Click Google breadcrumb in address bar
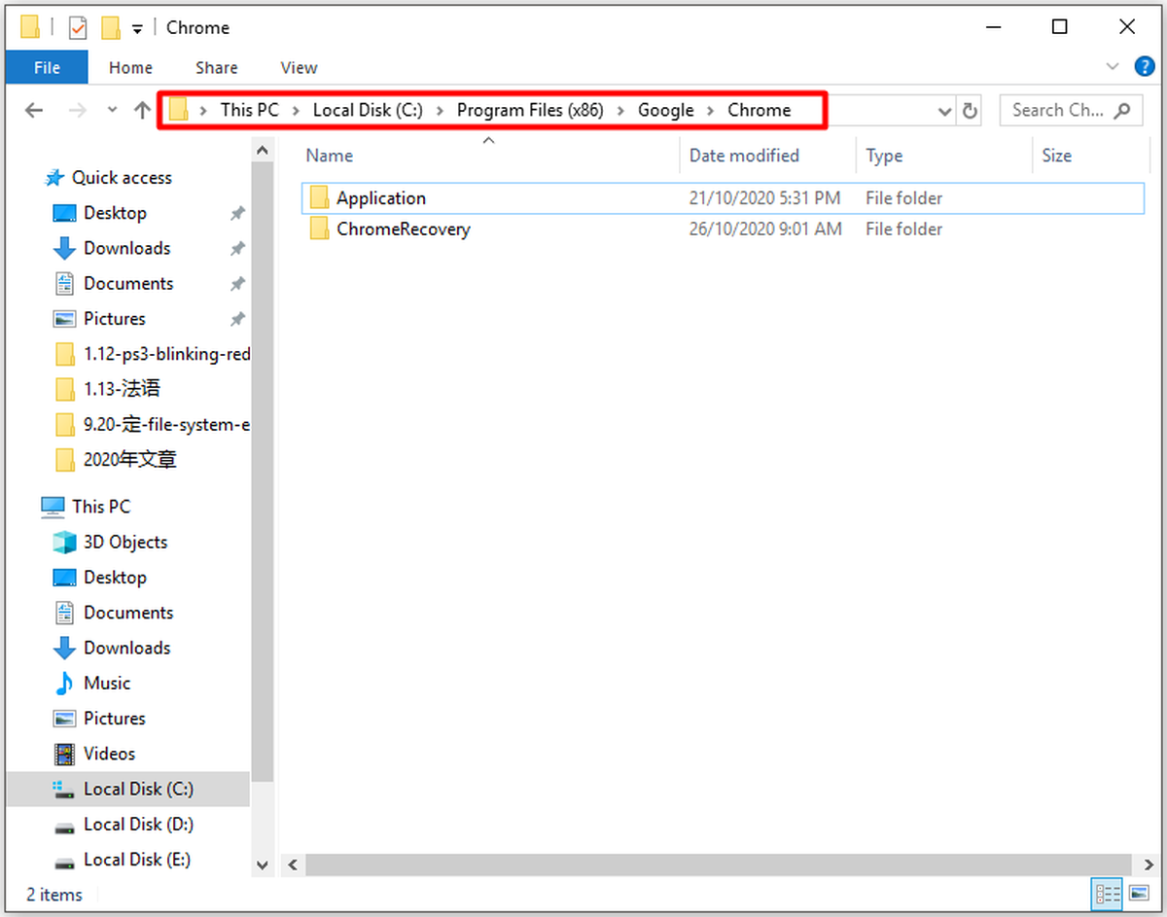This screenshot has width=1167, height=917. (x=666, y=110)
